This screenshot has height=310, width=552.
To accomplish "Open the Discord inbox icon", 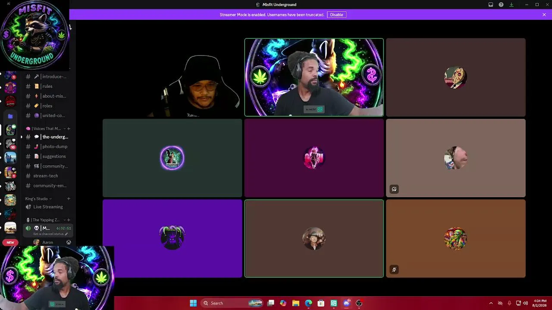I will [x=491, y=5].
